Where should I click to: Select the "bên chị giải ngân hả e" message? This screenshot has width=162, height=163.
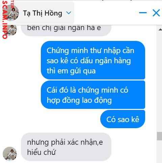[x=66, y=30]
